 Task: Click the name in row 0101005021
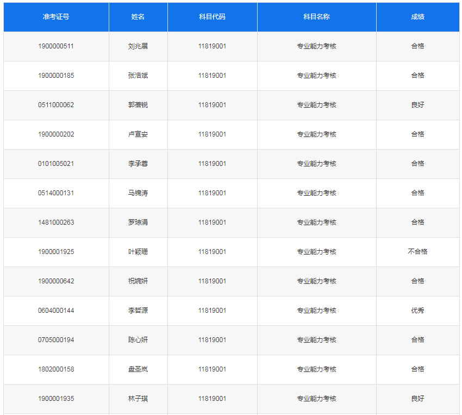pos(138,164)
